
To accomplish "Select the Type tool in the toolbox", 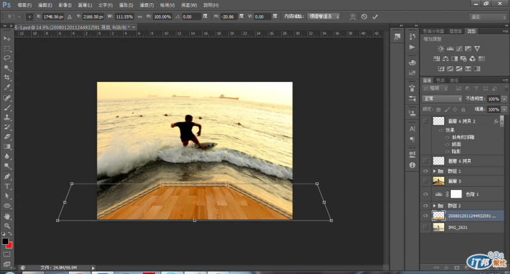I will tap(7, 186).
